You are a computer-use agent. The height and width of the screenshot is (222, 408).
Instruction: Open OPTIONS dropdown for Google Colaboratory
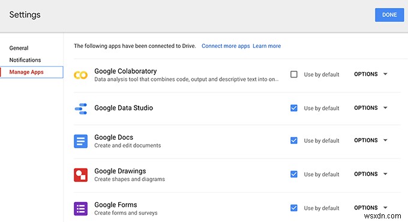pyautogui.click(x=371, y=74)
